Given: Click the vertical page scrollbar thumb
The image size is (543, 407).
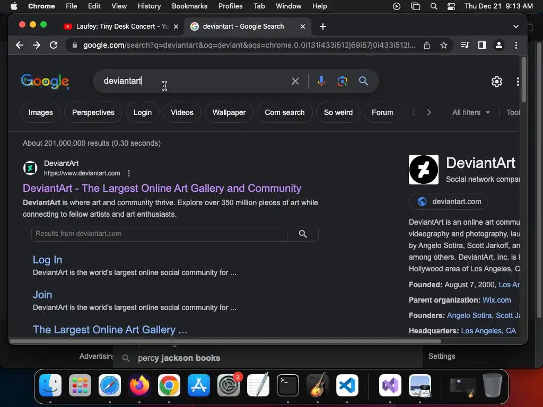Looking at the screenshot, I should [523, 79].
